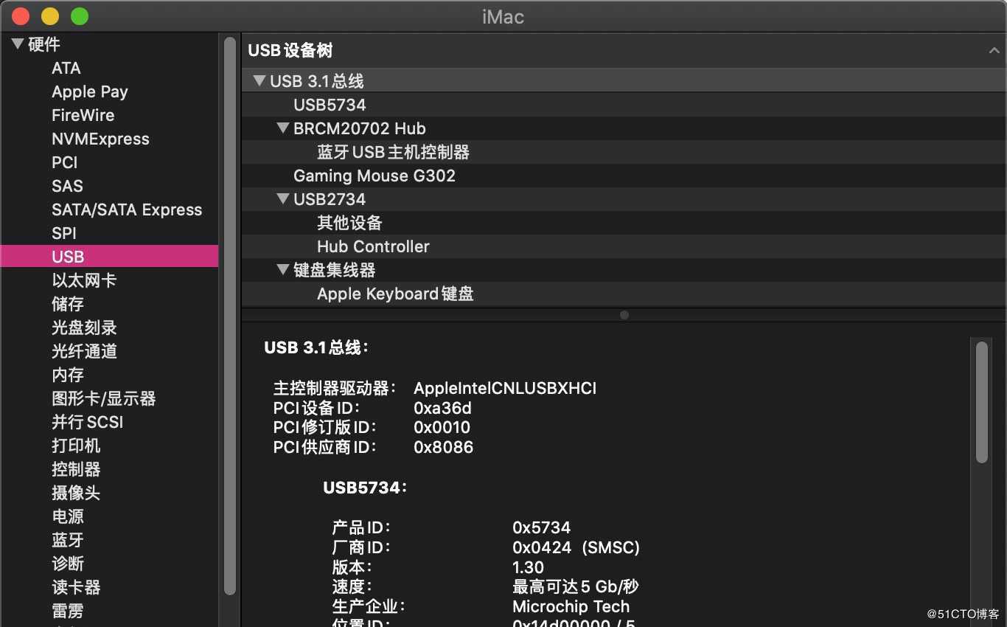
Task: Open the 以太网卡 category
Action: tap(84, 280)
